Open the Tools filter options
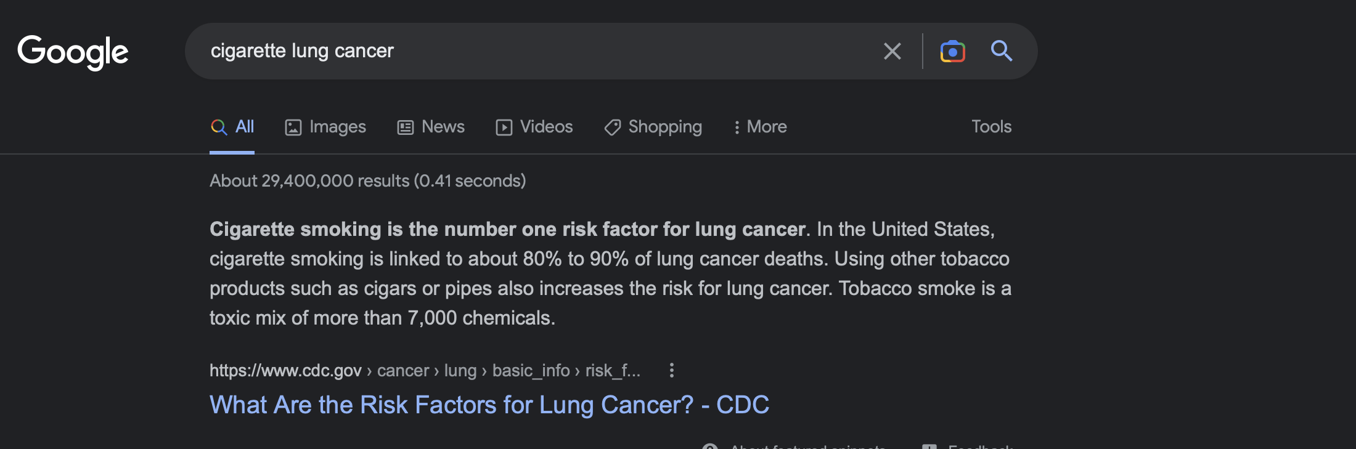Screen dimensions: 1356x449 click(x=991, y=127)
